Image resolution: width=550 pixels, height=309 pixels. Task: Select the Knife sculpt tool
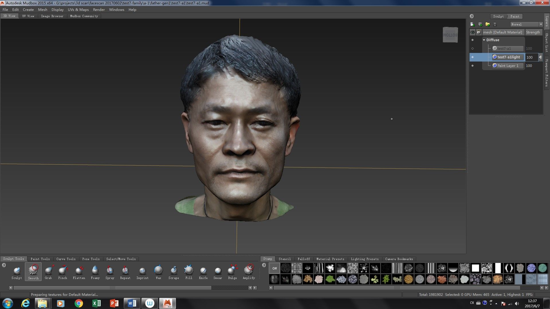203,271
